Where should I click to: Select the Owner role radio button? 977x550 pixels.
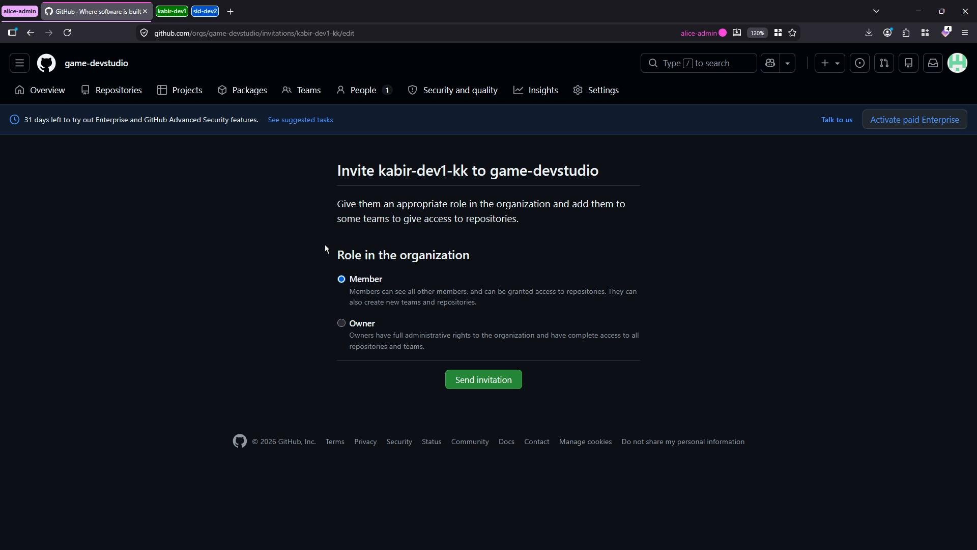pos(341,323)
